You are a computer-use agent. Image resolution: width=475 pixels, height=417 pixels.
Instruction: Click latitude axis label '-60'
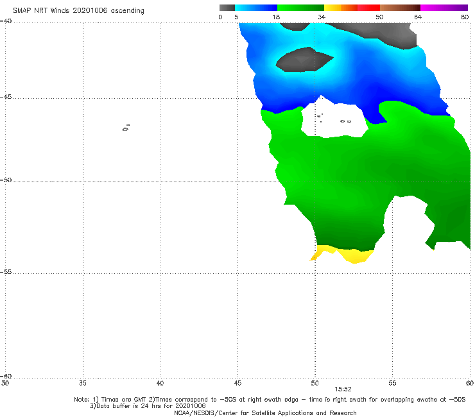click(x=6, y=376)
